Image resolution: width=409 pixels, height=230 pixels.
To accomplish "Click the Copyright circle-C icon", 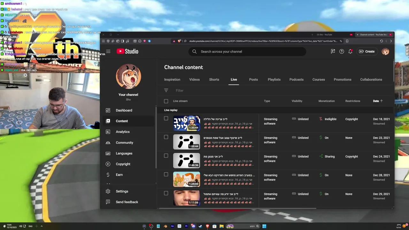I will point(108,164).
